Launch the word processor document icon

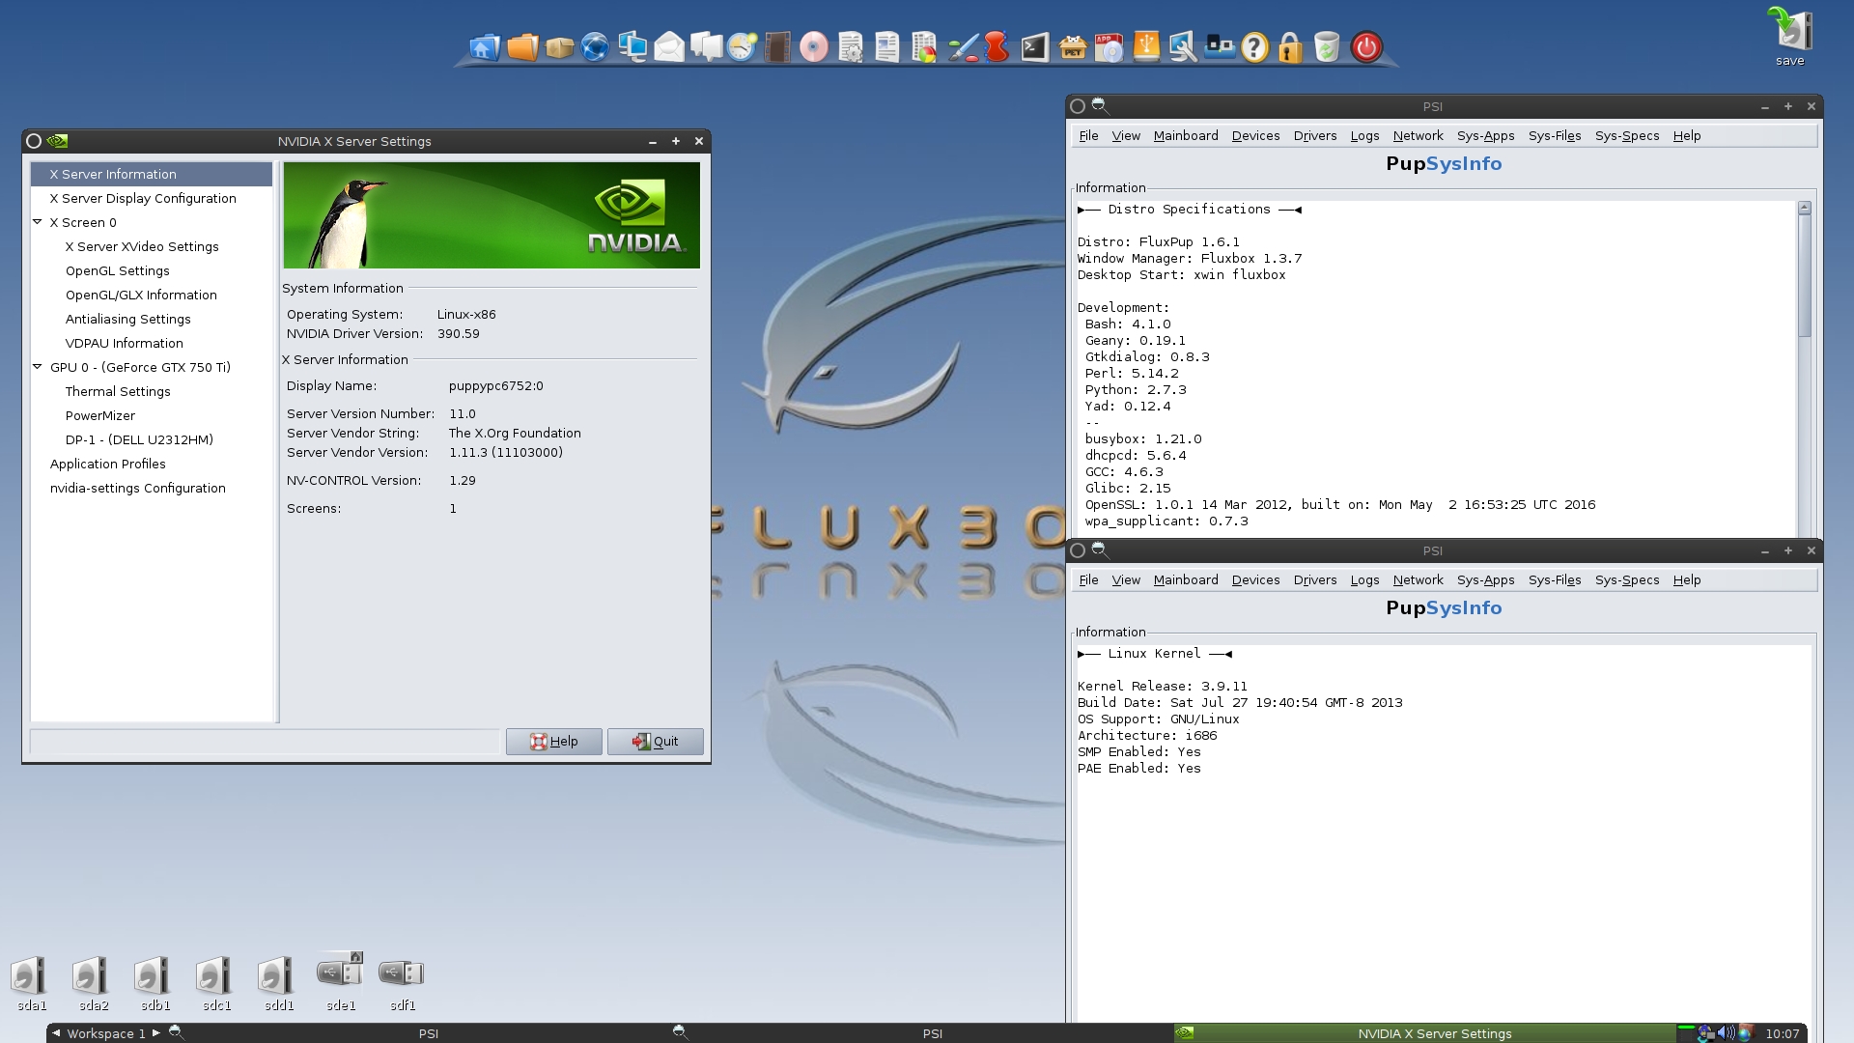887,46
